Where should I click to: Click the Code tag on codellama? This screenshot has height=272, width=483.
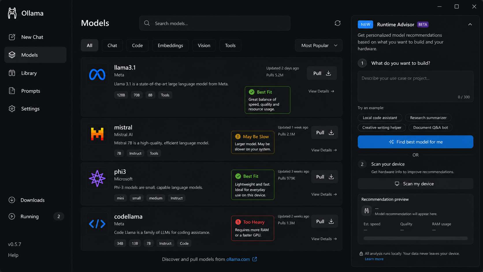coord(184,243)
